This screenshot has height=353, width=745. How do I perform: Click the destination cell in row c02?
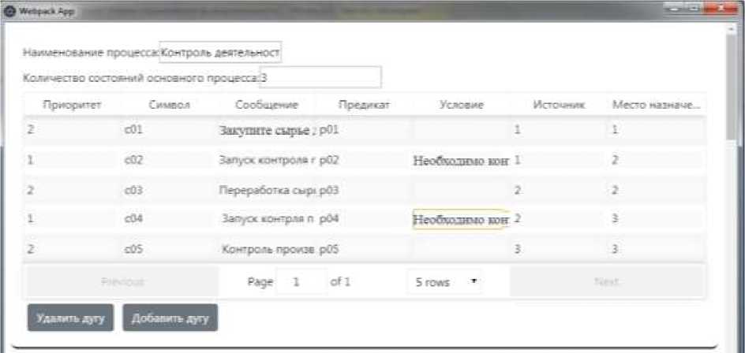[x=656, y=161]
